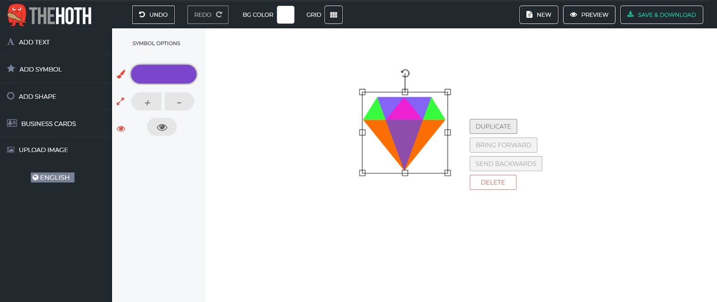Click the red eye icon label
This screenshot has width=717, height=302.
pos(121,129)
